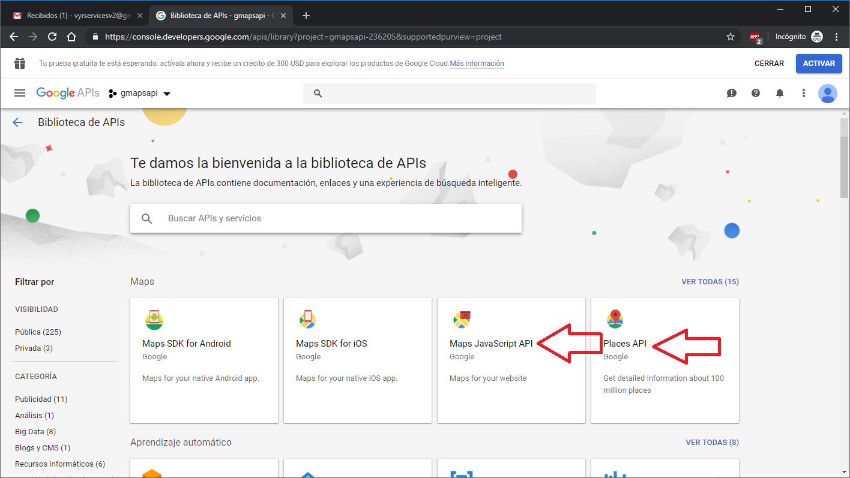Filter by Pública (225) visibility

tap(38, 332)
